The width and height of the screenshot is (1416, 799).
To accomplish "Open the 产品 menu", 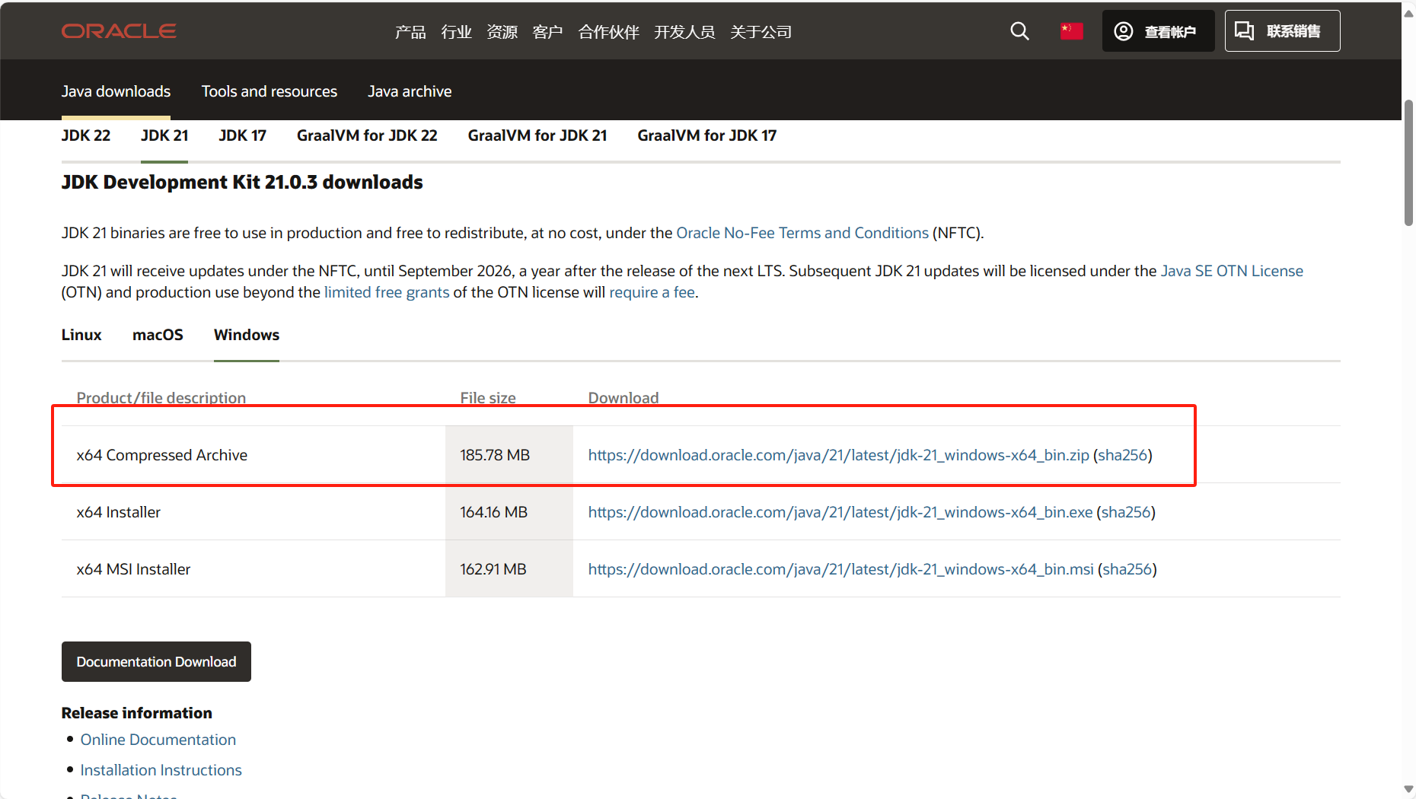I will pos(410,32).
